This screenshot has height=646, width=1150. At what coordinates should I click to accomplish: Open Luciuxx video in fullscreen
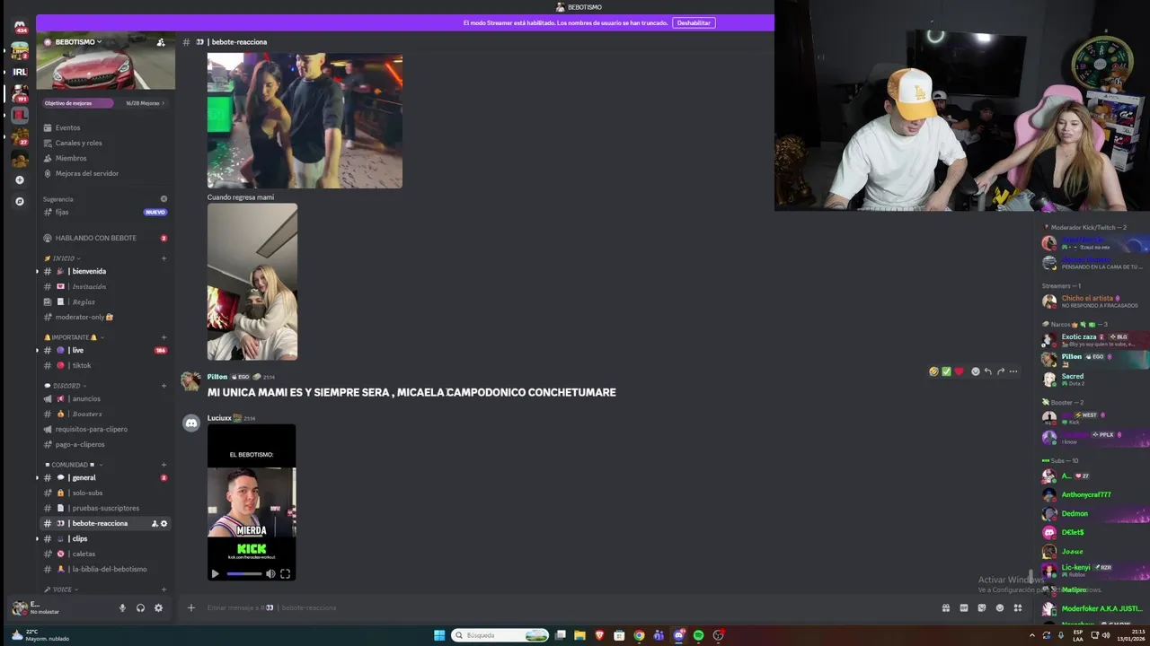[x=285, y=573]
